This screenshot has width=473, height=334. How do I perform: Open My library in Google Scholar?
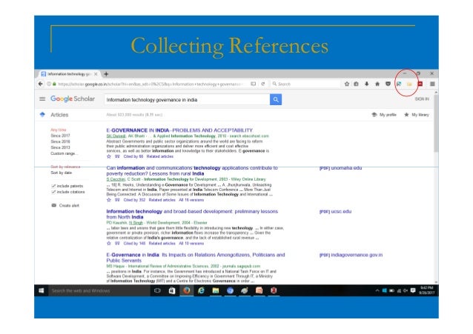pos(417,115)
